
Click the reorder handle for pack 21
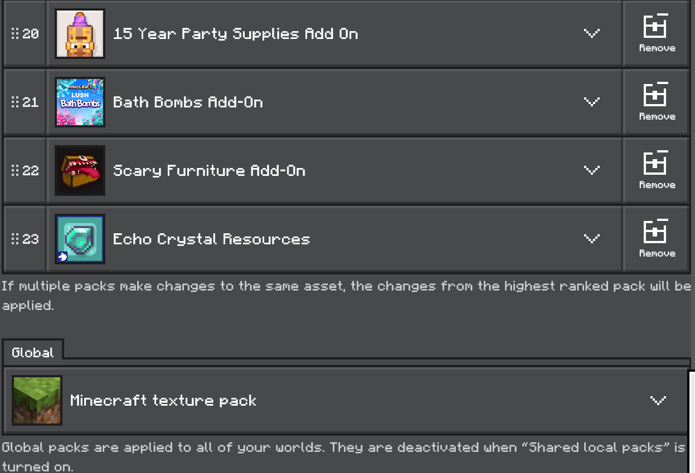coord(15,102)
